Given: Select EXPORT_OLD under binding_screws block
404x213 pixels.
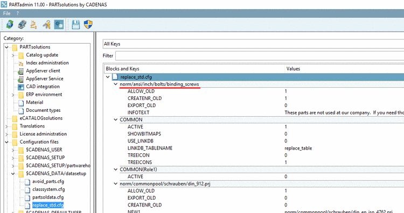Looking at the screenshot, I should tap(142, 105).
